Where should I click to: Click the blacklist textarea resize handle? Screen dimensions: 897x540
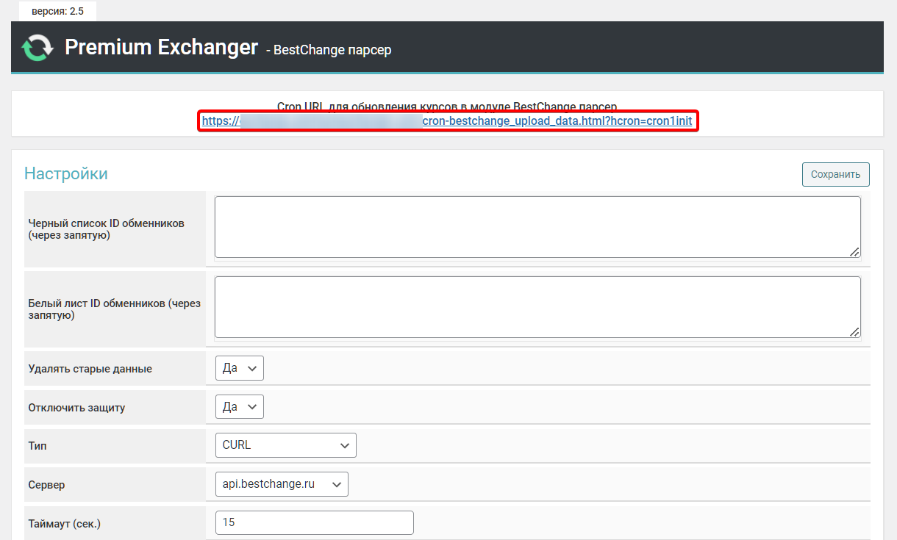pyautogui.click(x=854, y=252)
